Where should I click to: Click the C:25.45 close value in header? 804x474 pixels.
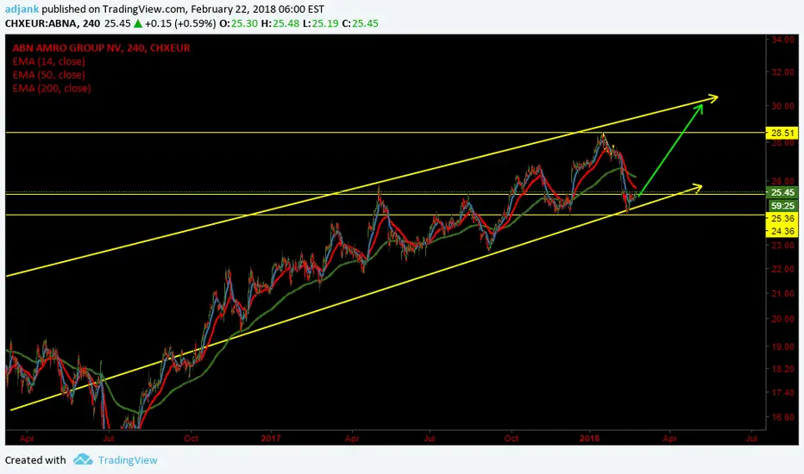(361, 23)
